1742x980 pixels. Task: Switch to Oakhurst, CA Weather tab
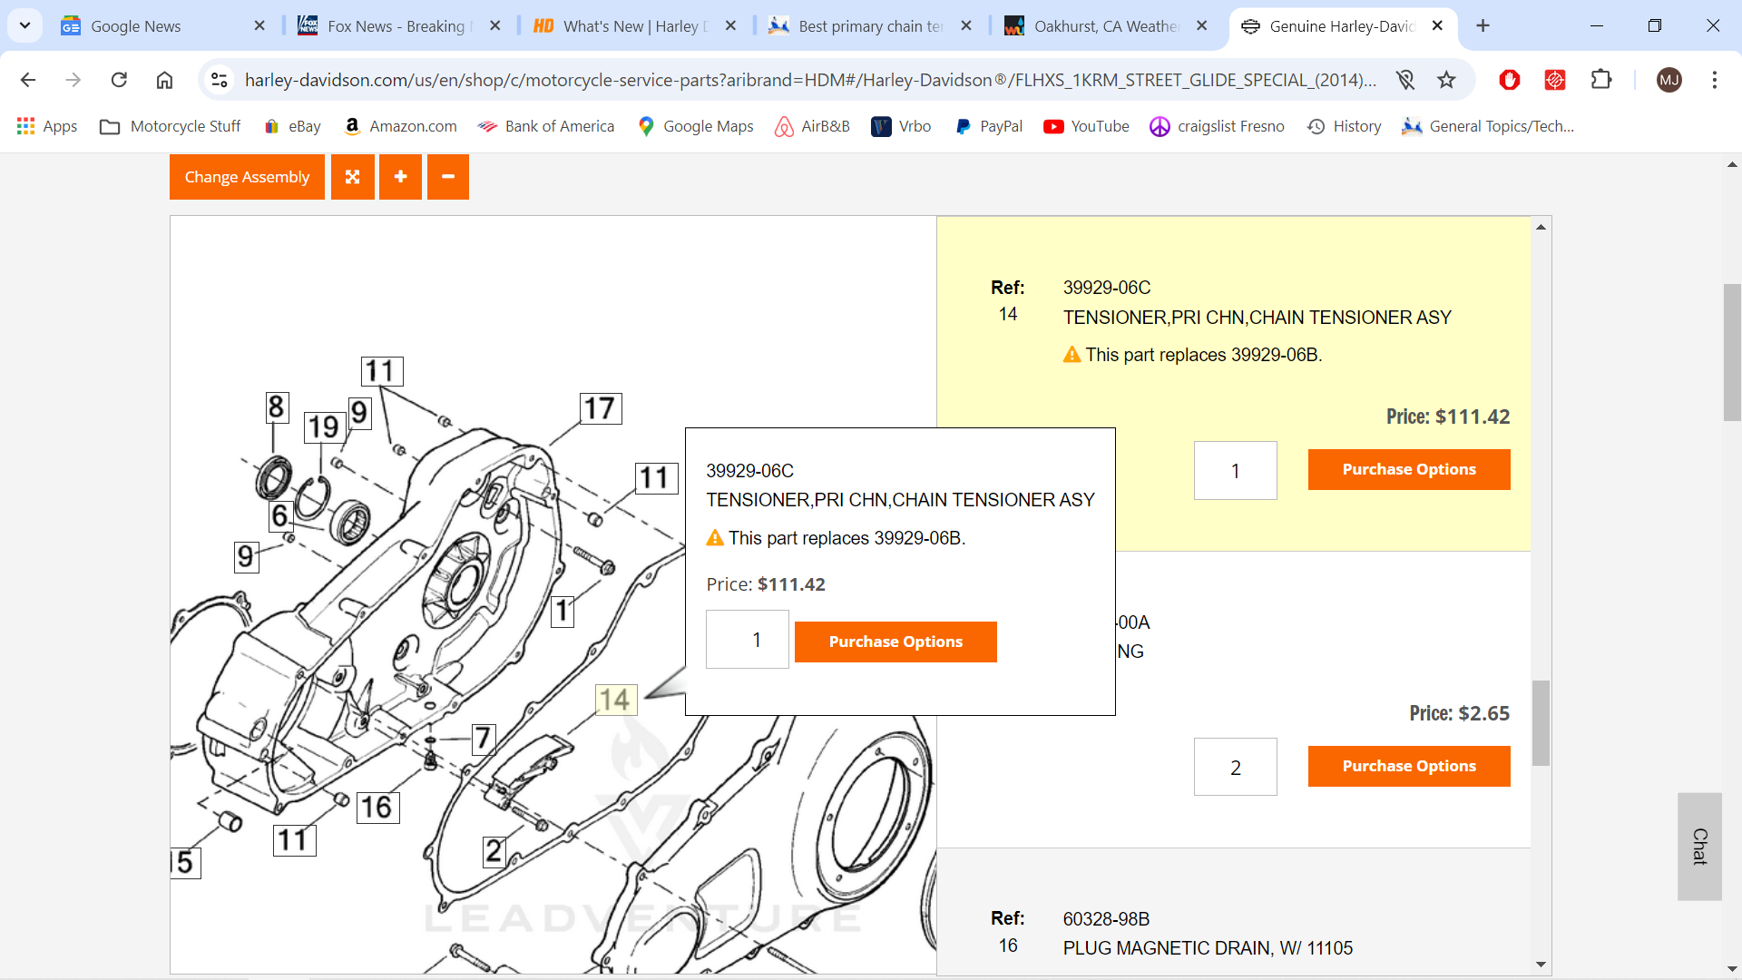pyautogui.click(x=1104, y=26)
